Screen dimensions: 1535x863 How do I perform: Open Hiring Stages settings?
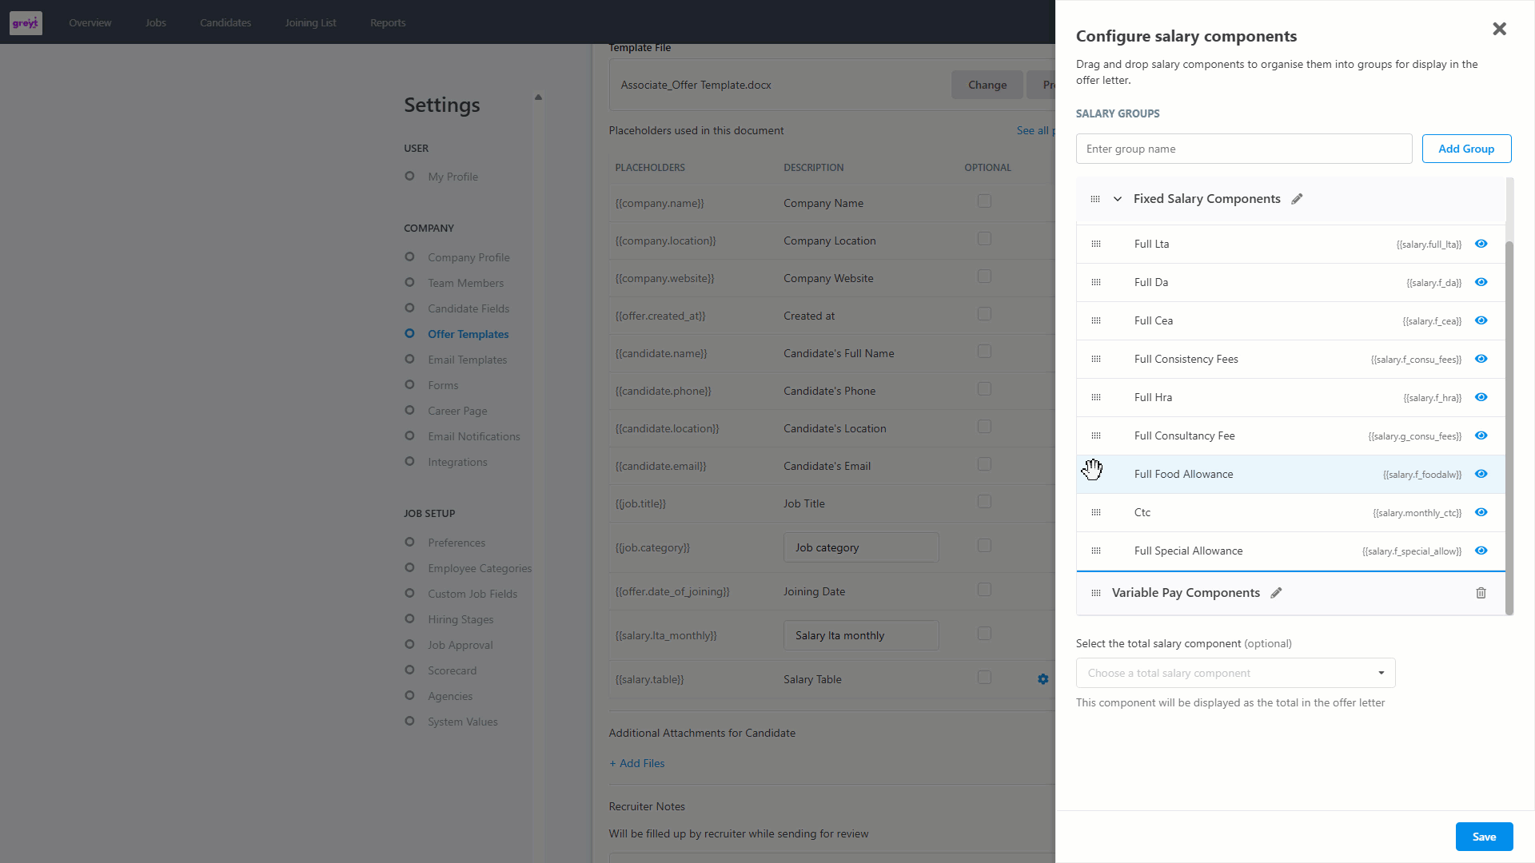click(460, 619)
